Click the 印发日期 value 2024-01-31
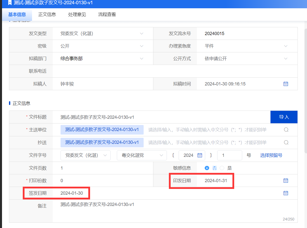Screen dimensions: 307x228 216,180
